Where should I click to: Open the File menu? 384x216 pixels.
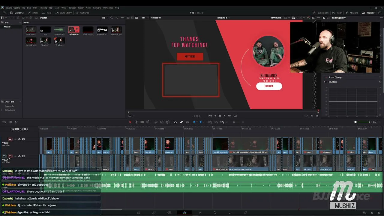pyautogui.click(x=23, y=8)
